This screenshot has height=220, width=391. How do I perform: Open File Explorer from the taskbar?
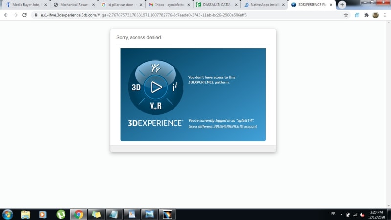coord(25,214)
